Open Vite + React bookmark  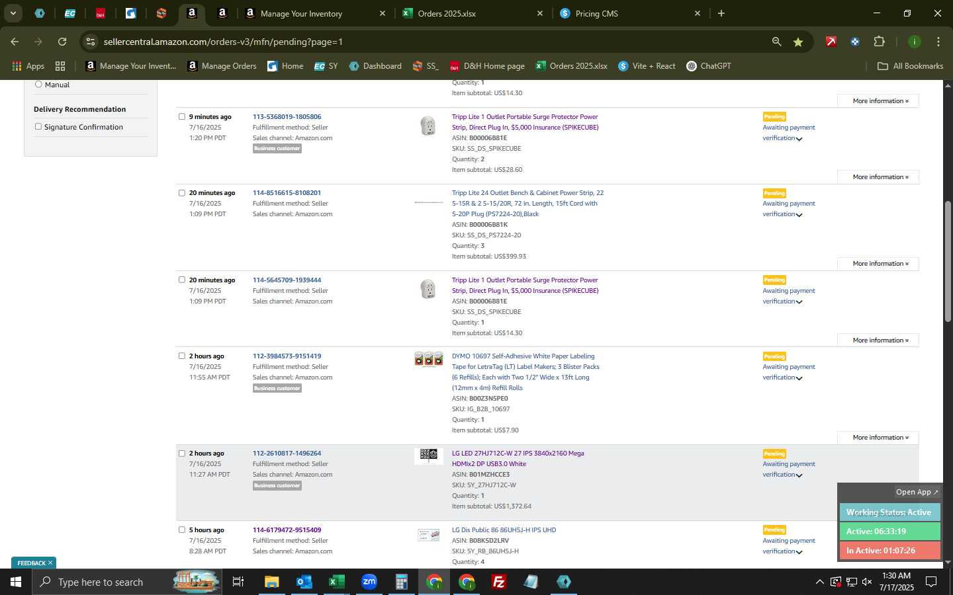pos(647,66)
